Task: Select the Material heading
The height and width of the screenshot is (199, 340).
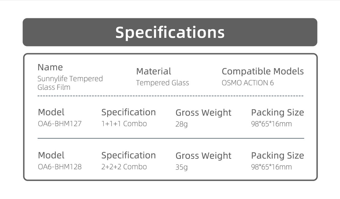Action: pyautogui.click(x=153, y=71)
